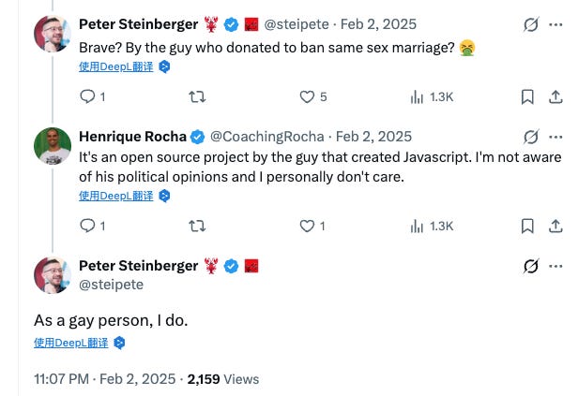
Task: Reply to Peter Steinberger's first tweet
Action: coord(87,96)
